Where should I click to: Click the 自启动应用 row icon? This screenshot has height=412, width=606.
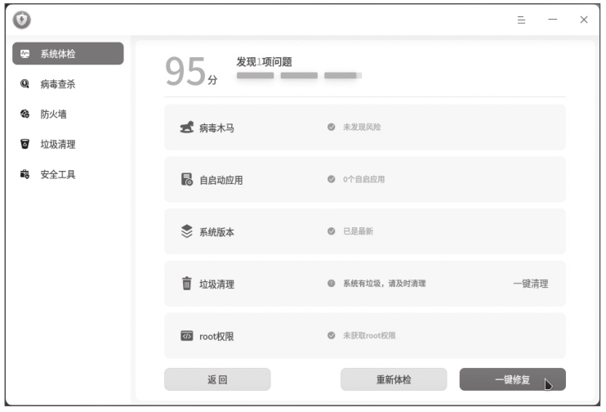click(x=186, y=180)
